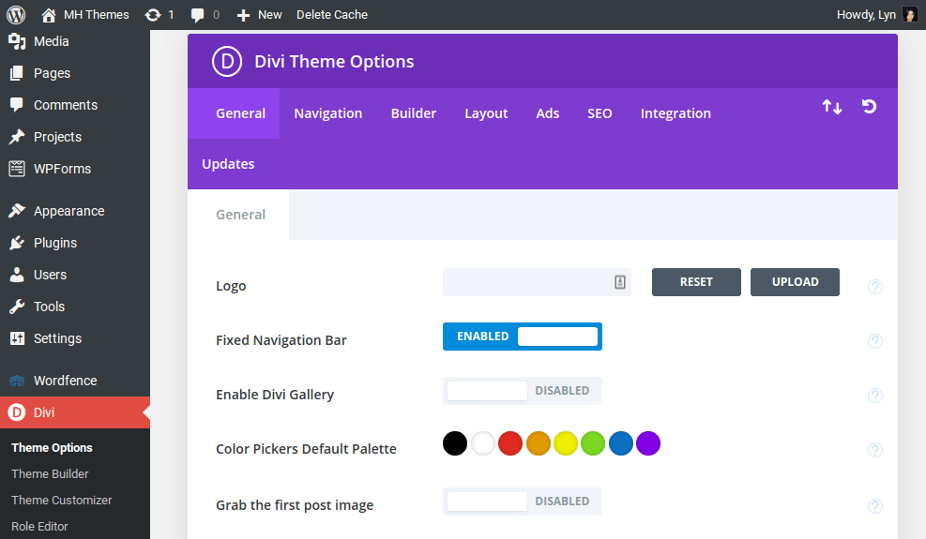Open WPForms in sidebar

[75, 169]
